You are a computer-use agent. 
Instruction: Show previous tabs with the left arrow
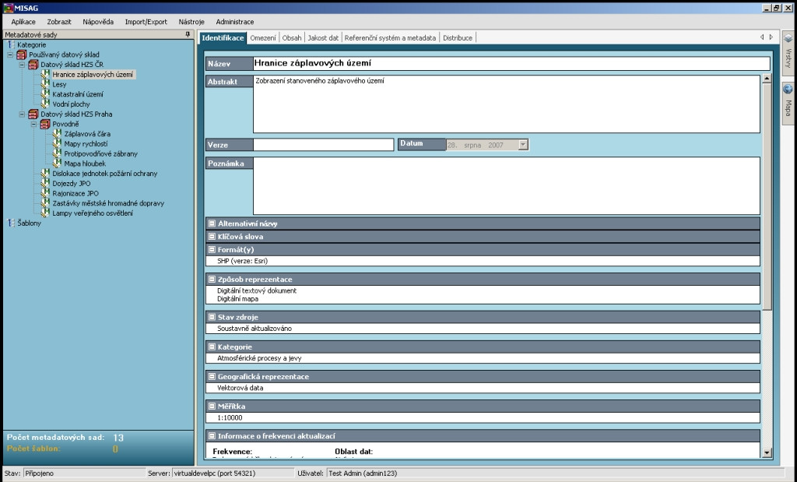tap(761, 37)
